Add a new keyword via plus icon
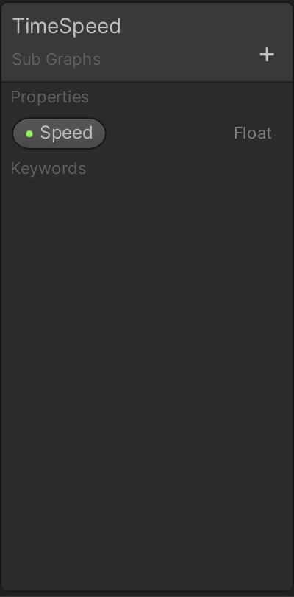The width and height of the screenshot is (294, 597). click(x=267, y=55)
